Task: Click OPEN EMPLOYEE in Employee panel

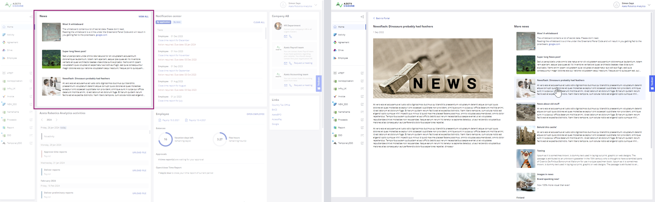Action: point(256,114)
